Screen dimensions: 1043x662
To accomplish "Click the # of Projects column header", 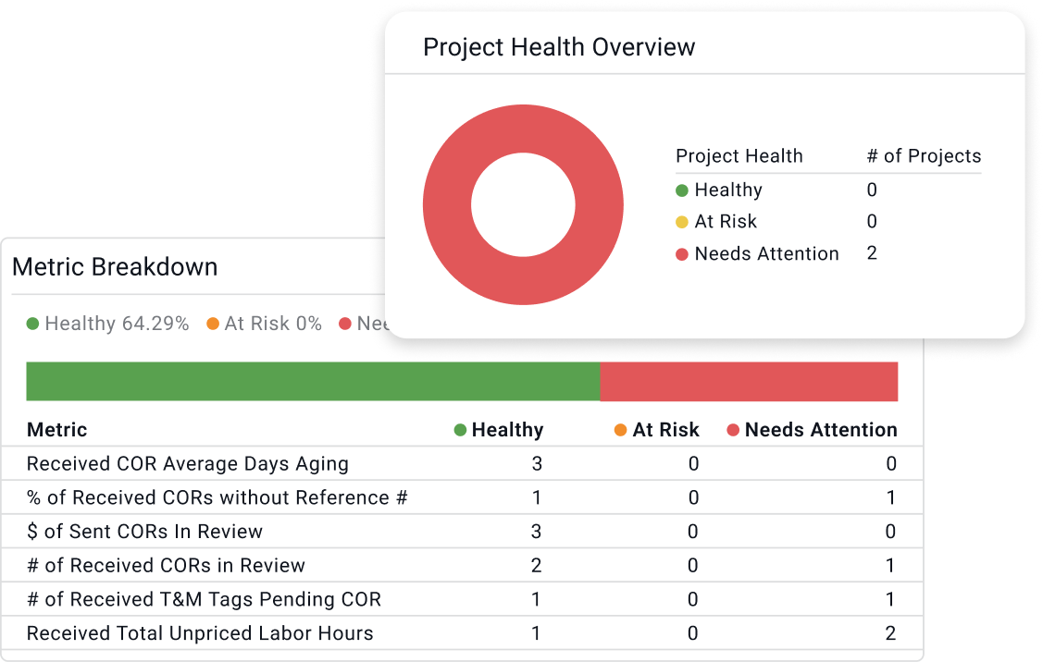I will click(x=924, y=156).
